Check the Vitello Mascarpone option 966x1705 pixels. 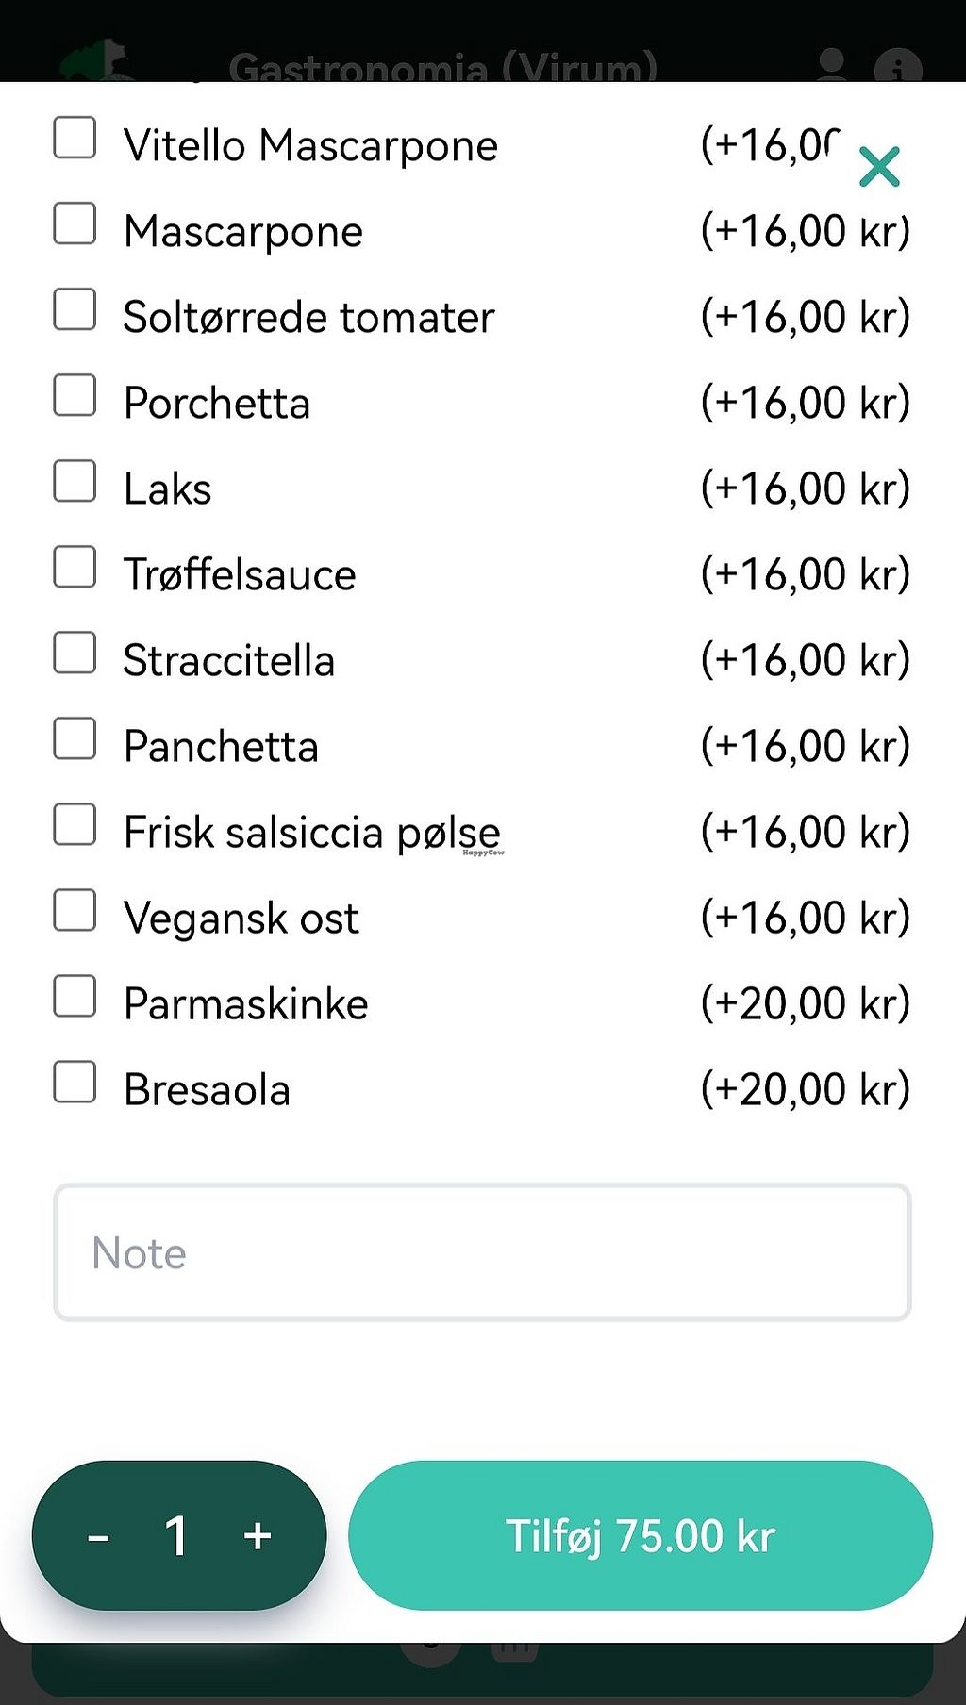(x=75, y=138)
